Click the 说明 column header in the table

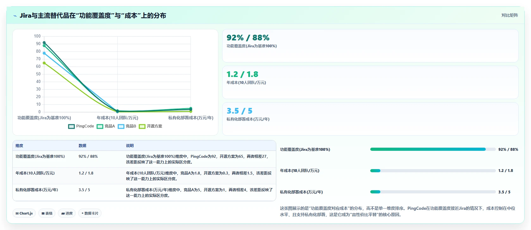130,146
